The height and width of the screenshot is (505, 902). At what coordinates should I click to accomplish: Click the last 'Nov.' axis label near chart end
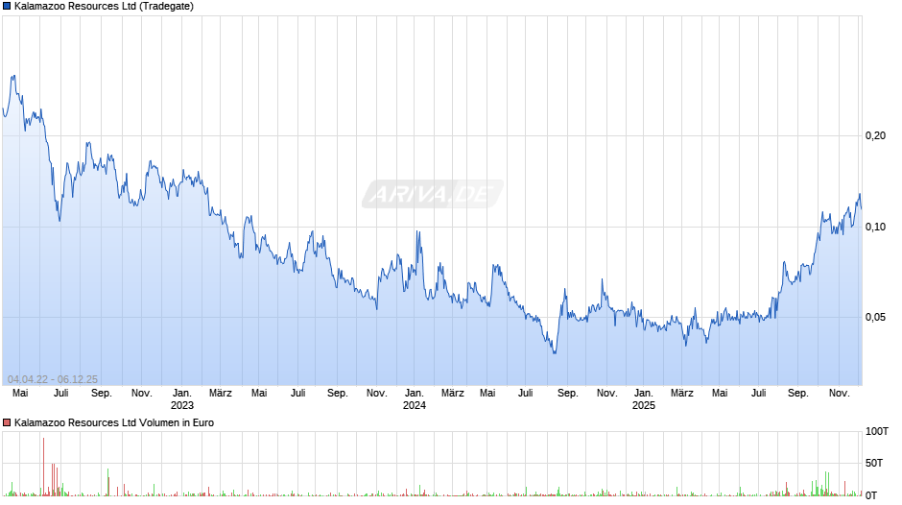pos(840,394)
